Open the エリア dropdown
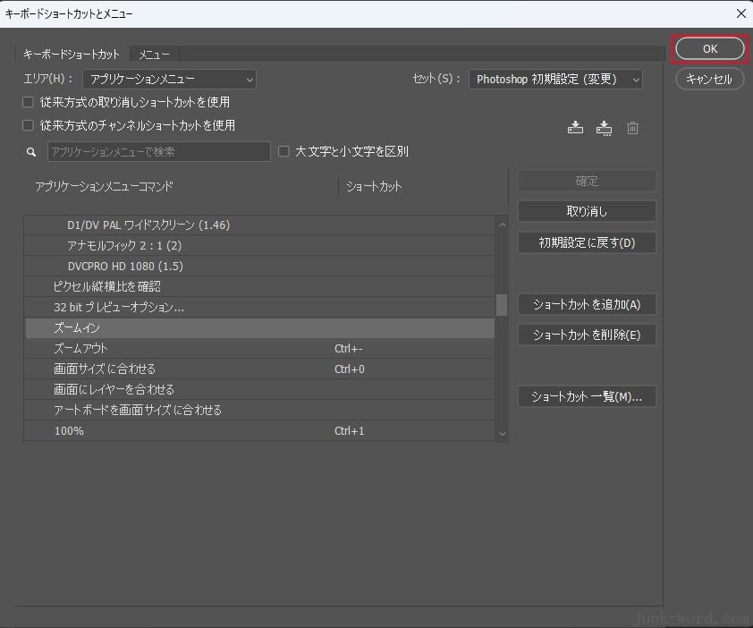 point(170,80)
